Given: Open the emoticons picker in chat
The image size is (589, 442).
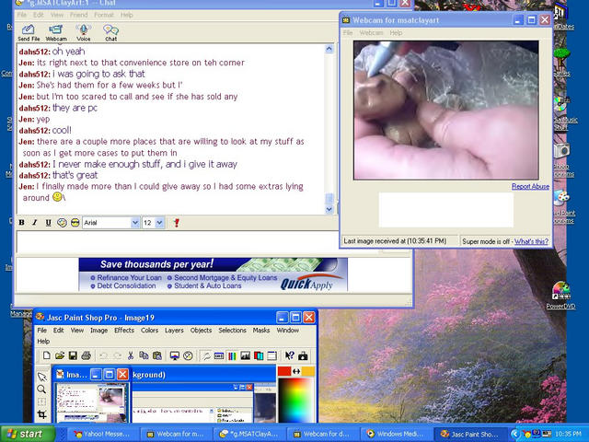Looking at the screenshot, I should tap(75, 223).
